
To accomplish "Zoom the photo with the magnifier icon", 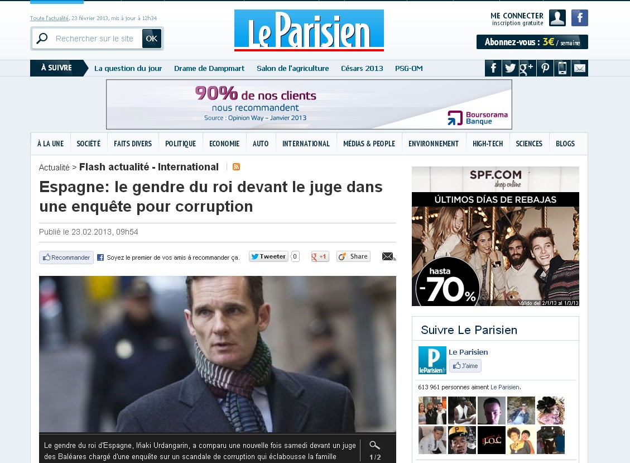I will (x=374, y=445).
